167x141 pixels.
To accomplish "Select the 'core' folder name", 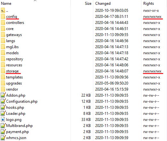I will click(10, 29).
